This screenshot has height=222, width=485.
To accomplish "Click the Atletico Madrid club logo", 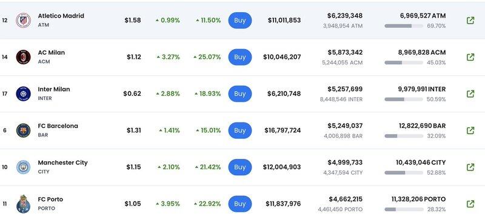I will coord(24,21).
